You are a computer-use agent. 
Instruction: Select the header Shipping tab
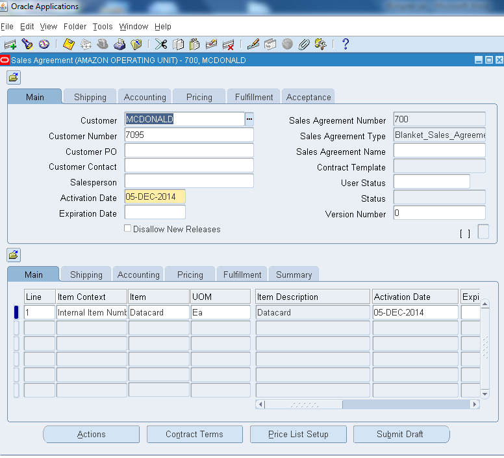[x=90, y=97]
